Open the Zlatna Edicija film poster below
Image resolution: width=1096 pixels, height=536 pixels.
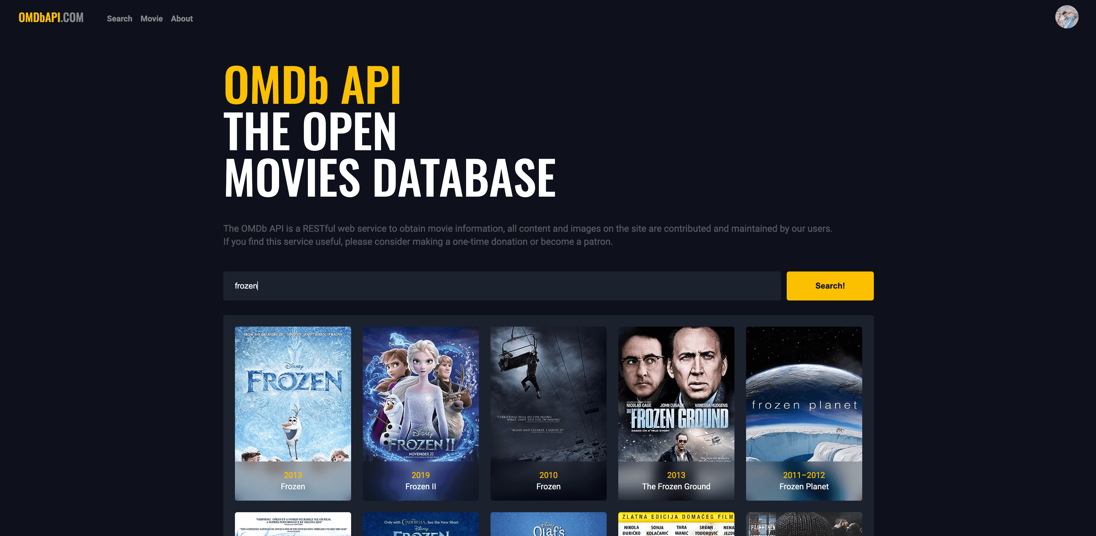click(x=676, y=525)
